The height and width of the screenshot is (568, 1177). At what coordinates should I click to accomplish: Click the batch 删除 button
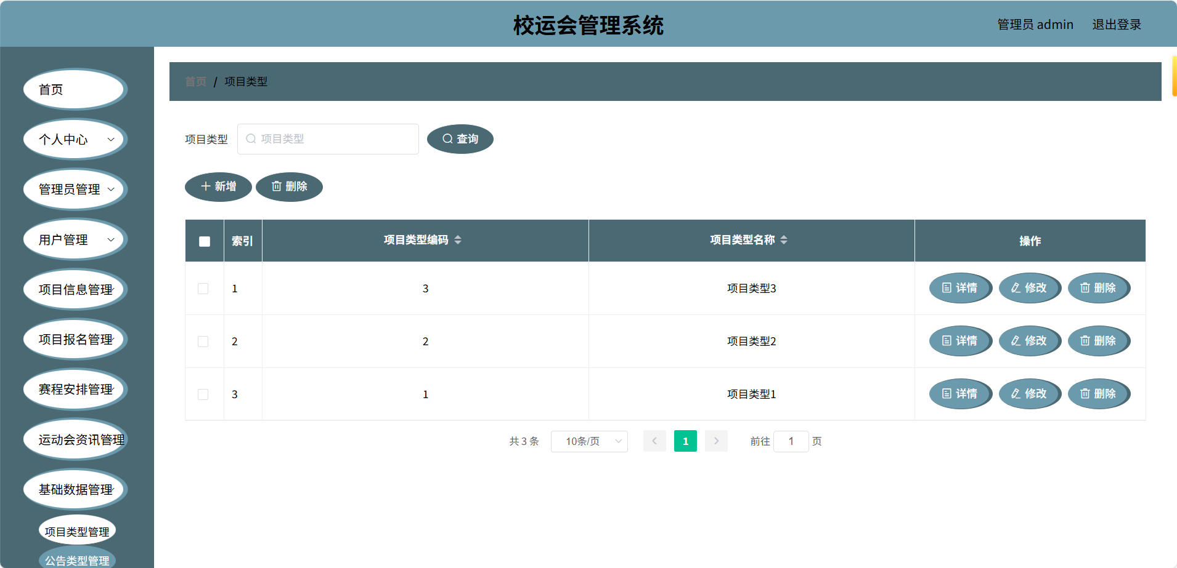click(289, 186)
